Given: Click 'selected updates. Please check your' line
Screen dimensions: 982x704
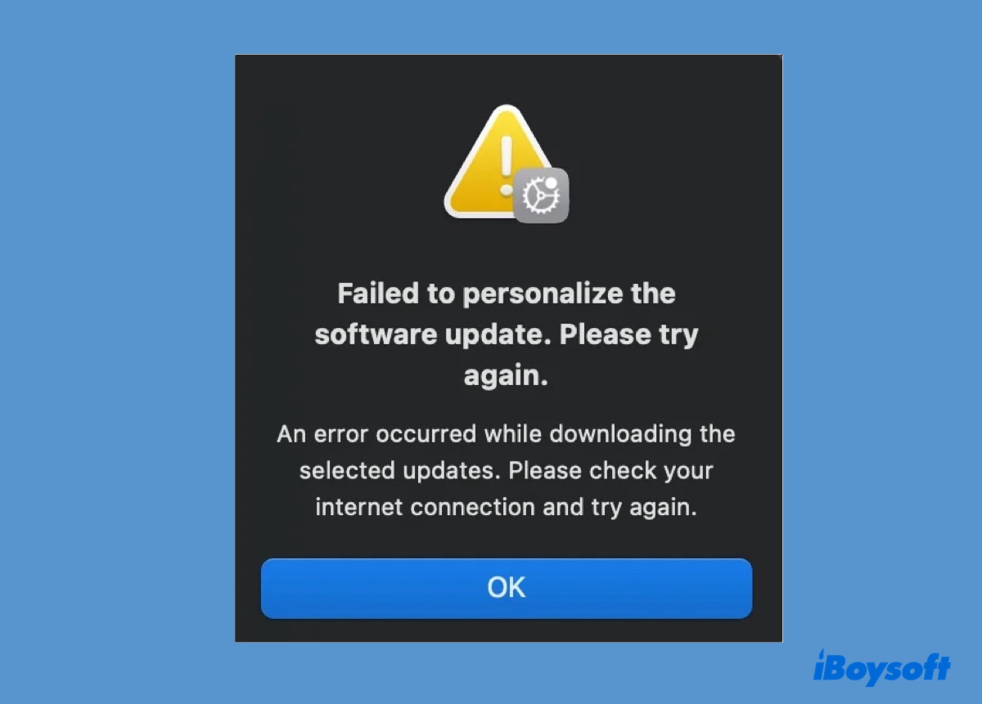Looking at the screenshot, I should pos(506,471).
